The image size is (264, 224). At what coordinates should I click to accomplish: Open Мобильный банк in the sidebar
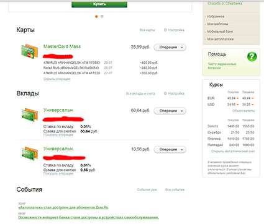pyautogui.click(x=220, y=32)
